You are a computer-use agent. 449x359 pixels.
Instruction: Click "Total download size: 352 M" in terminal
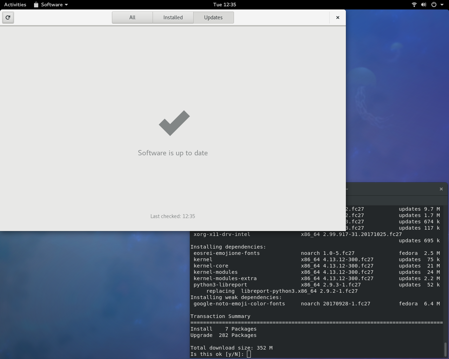232,348
